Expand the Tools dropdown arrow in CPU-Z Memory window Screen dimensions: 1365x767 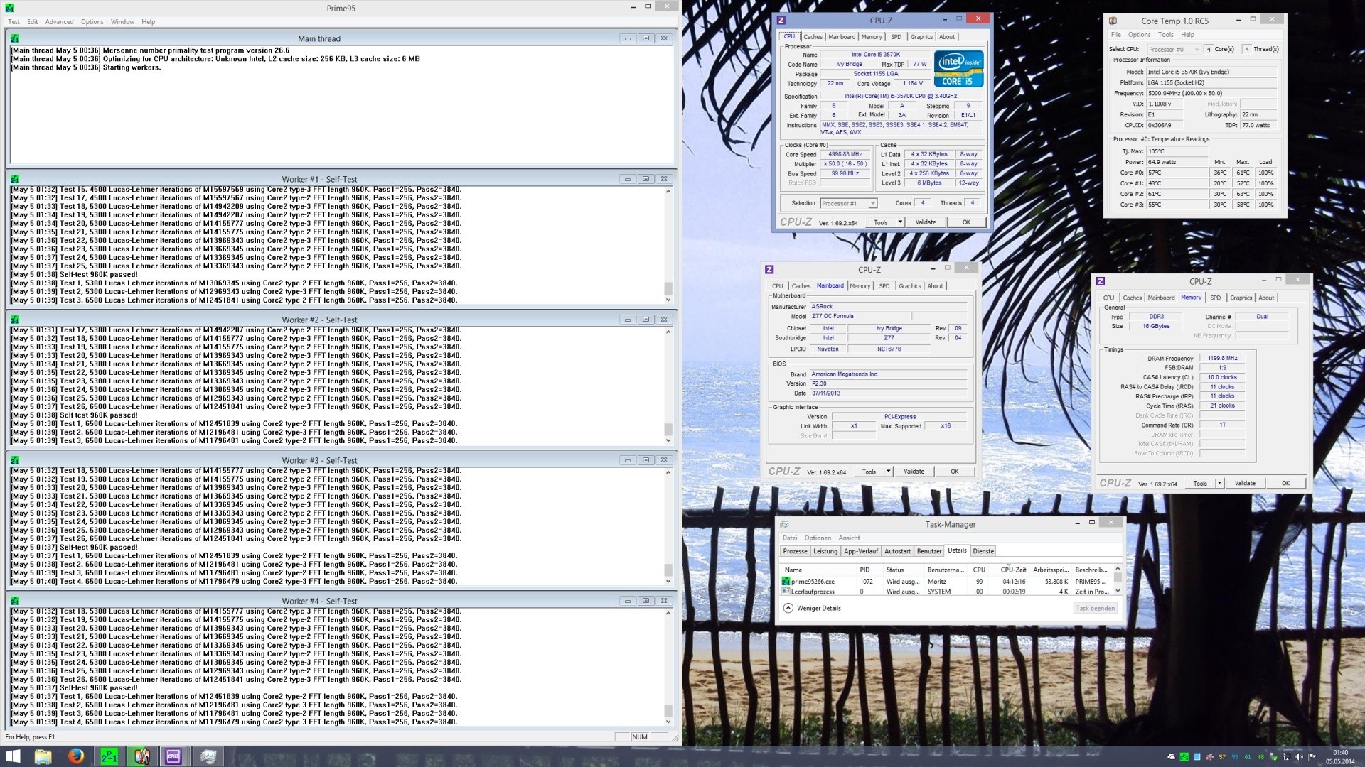click(x=1219, y=483)
